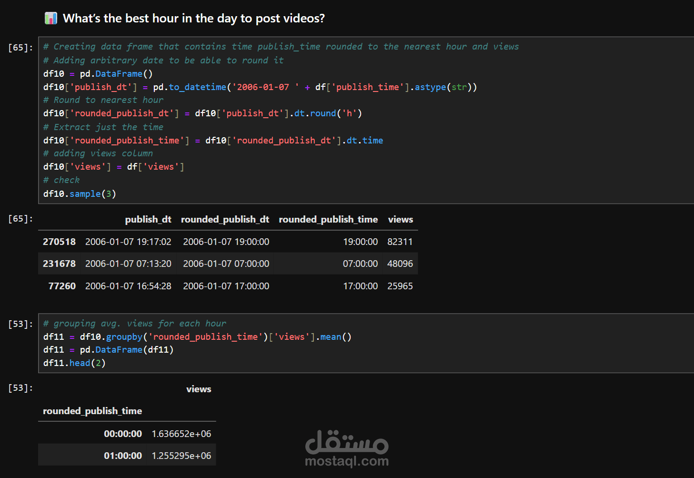Click cell 2006-01-07 16:54:28
Image resolution: width=694 pixels, height=478 pixels.
[128, 286]
